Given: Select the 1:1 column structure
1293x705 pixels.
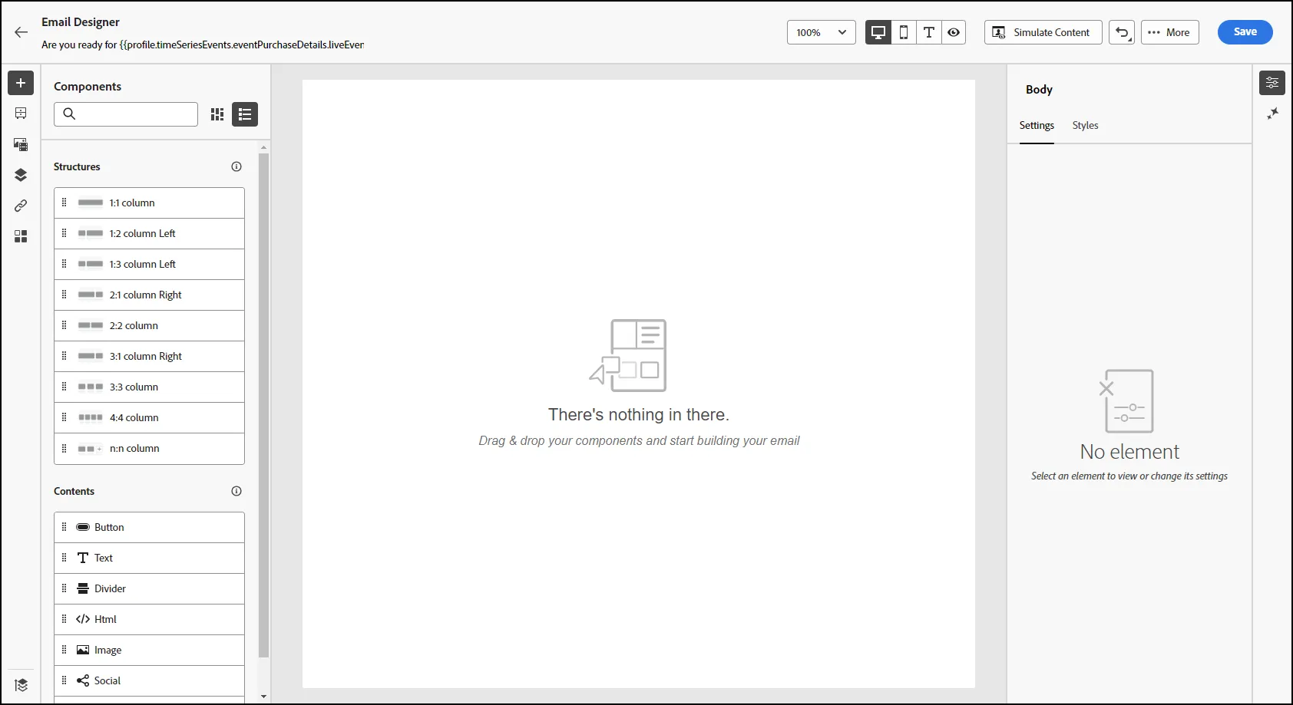Looking at the screenshot, I should tap(149, 203).
